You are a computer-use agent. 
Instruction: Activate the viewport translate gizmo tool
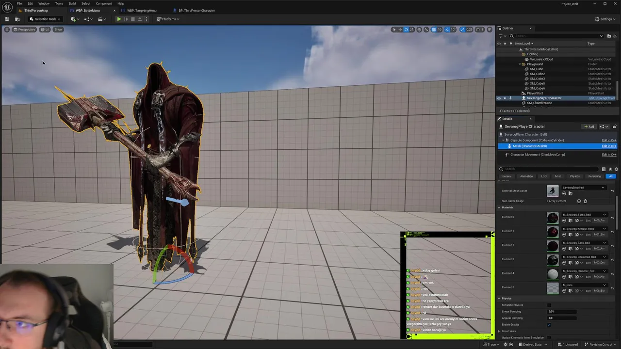pyautogui.click(x=400, y=30)
